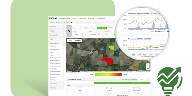Select Active substances in Field Analytics
The image size is (192, 96).
click(x=55, y=66)
